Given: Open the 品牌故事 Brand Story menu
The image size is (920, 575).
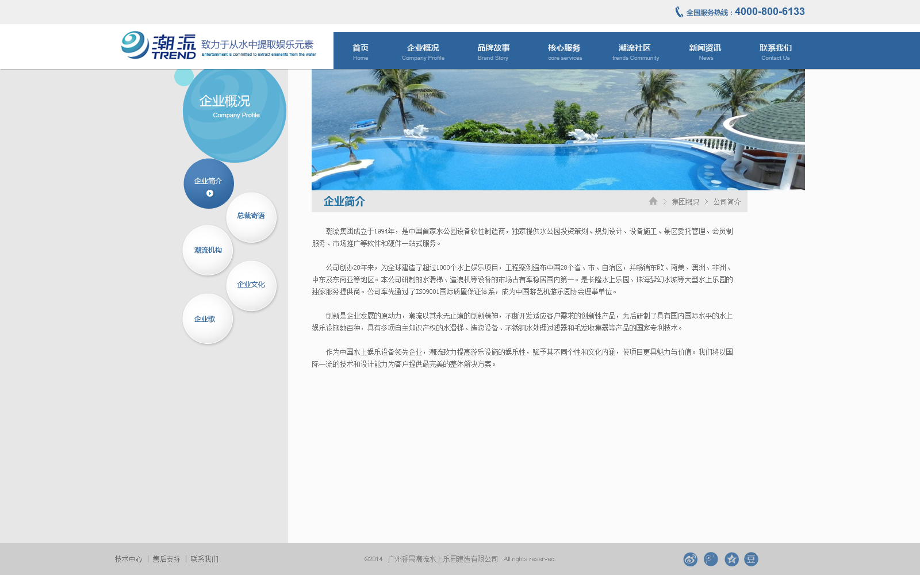Looking at the screenshot, I should tap(493, 52).
